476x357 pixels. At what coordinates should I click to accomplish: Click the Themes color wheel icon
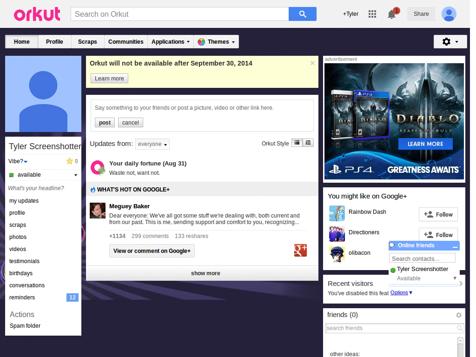coord(201,42)
